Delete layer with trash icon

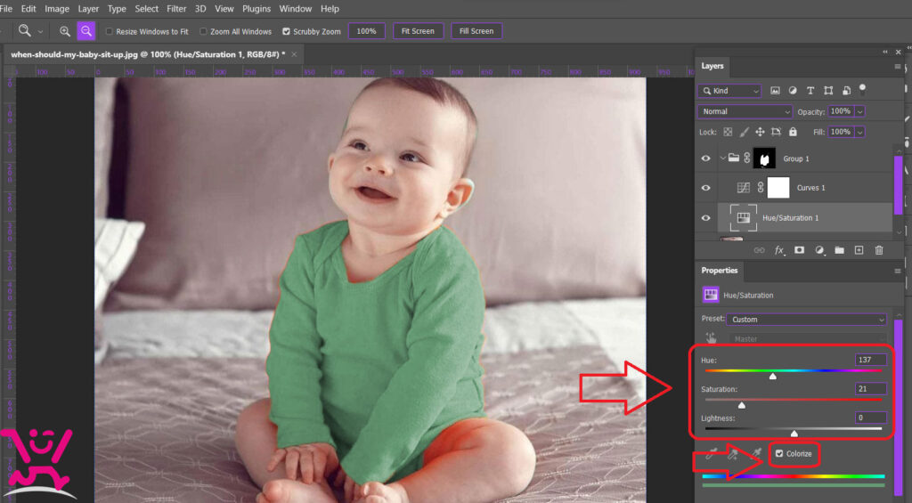pos(879,250)
